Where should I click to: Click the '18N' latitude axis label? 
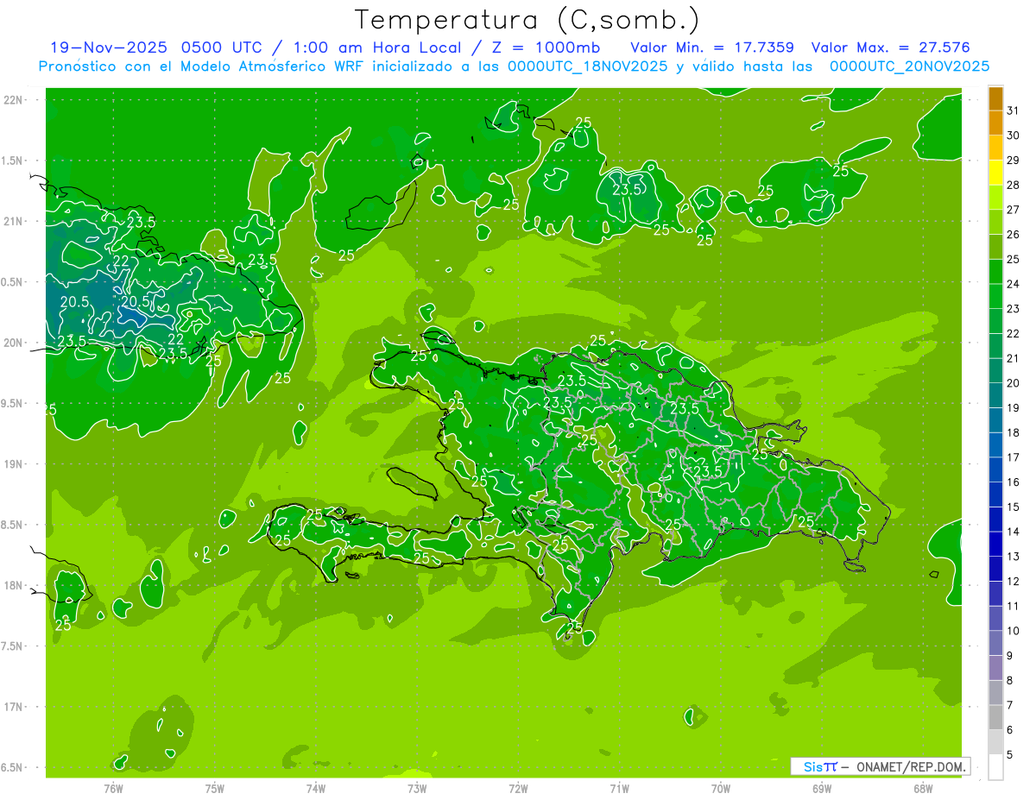pyautogui.click(x=14, y=585)
